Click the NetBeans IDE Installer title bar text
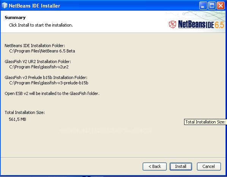This screenshot has width=227, height=177. coord(35,6)
